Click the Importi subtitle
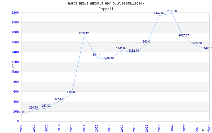Screen dimensions: 212x133 (106, 9)
